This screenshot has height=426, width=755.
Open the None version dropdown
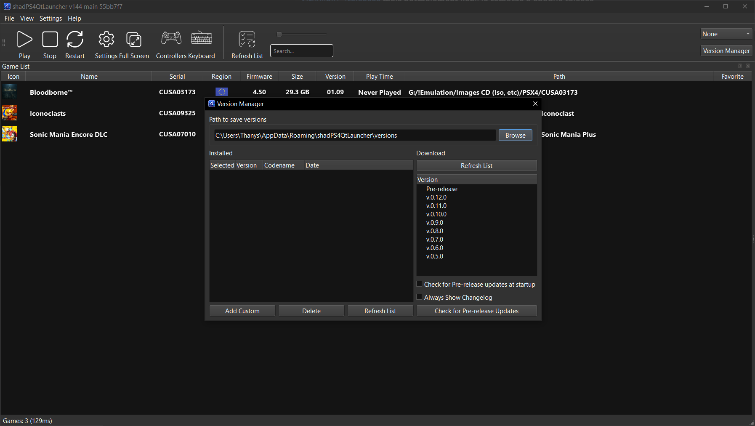726,34
